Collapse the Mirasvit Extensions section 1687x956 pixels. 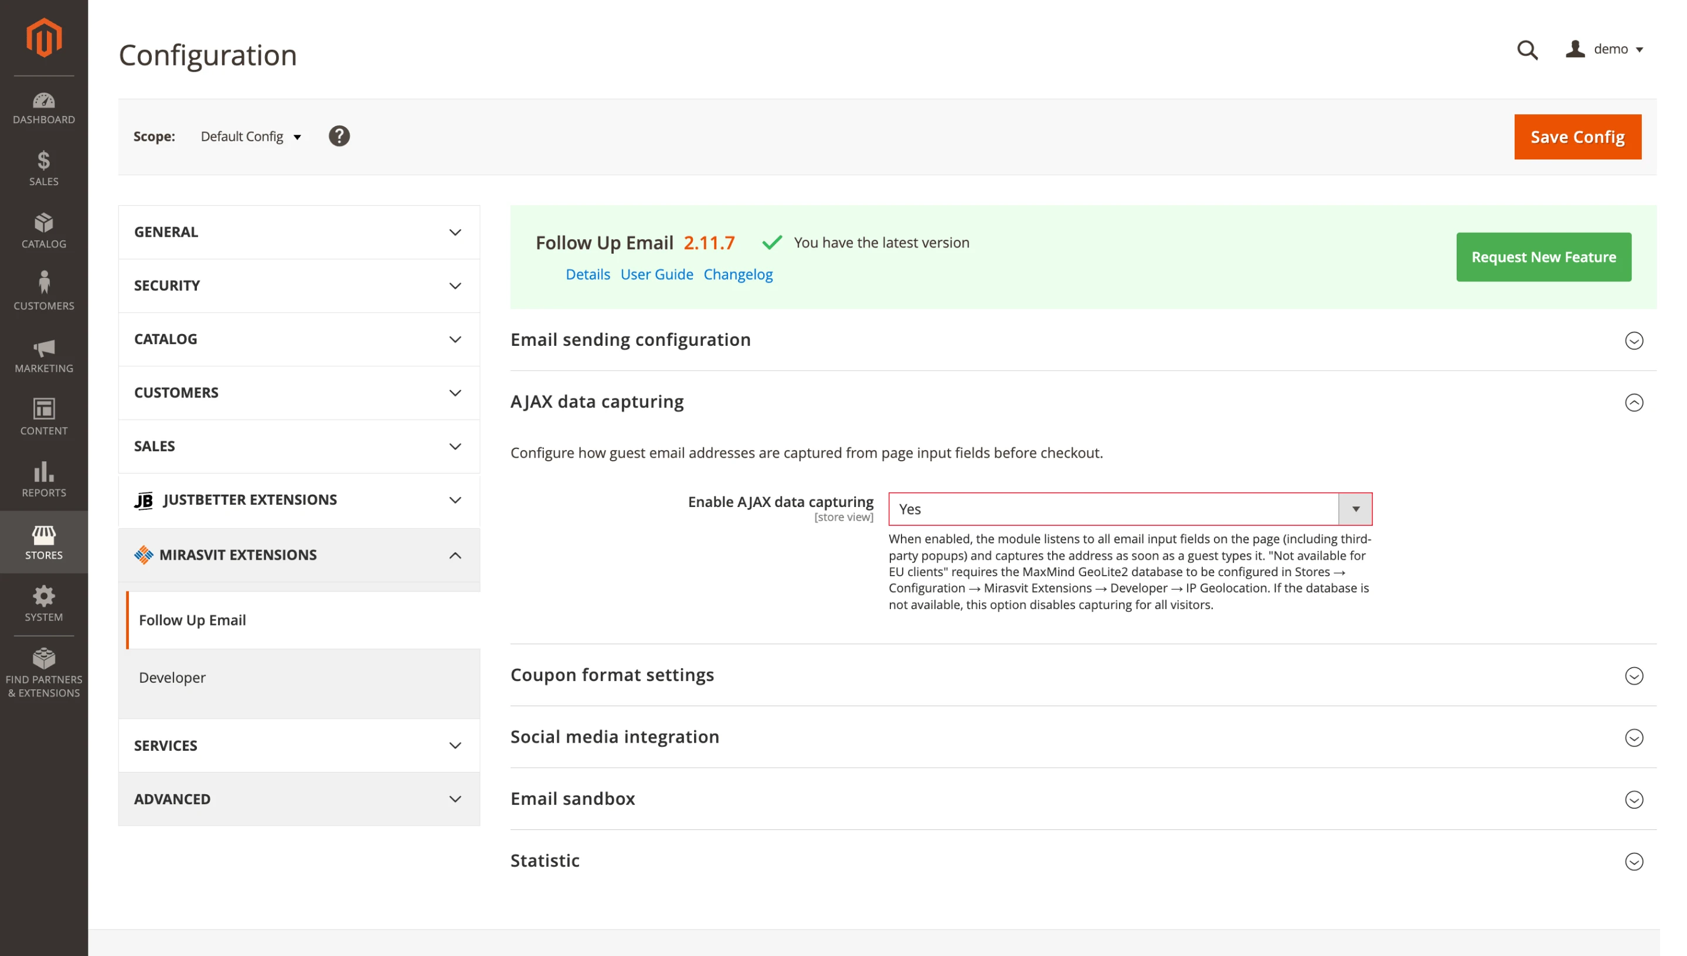coord(299,556)
